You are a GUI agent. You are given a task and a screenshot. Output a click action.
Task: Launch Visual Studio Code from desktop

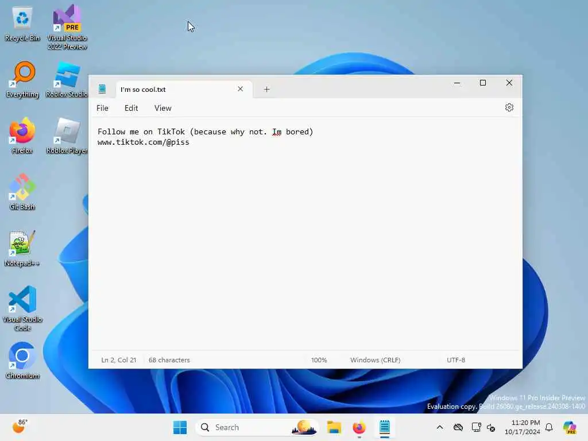(x=22, y=308)
